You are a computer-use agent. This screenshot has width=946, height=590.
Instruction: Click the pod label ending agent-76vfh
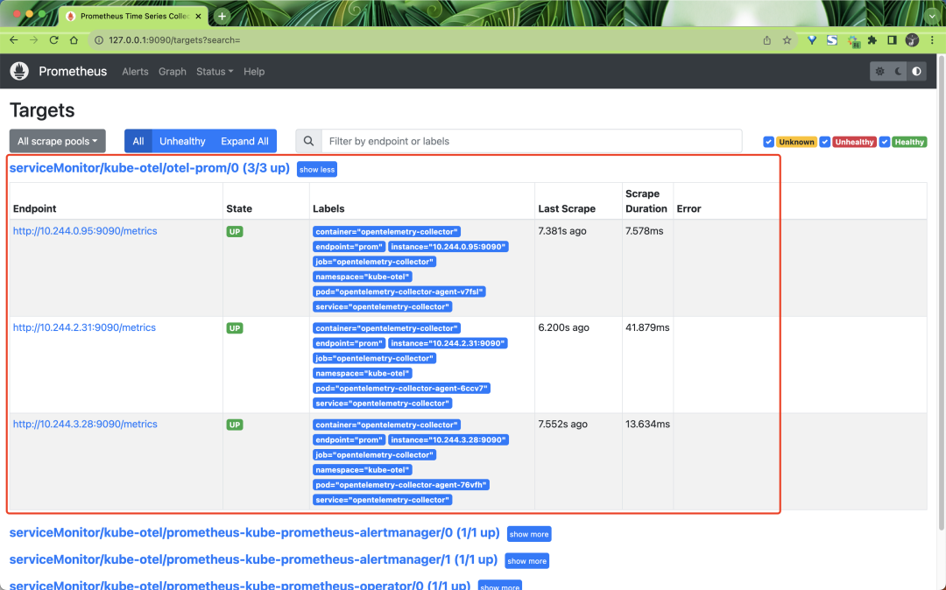coord(400,485)
